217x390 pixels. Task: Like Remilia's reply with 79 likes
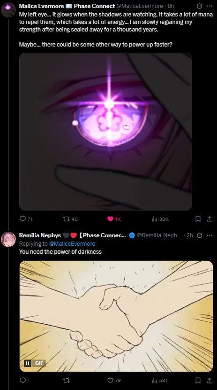[x=114, y=380]
